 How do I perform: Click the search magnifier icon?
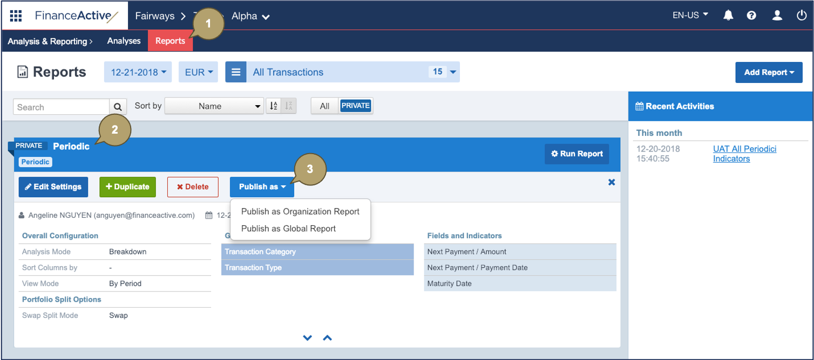pos(118,107)
